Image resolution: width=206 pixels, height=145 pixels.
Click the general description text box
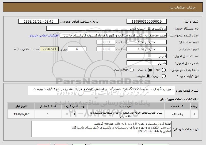click(101, 90)
